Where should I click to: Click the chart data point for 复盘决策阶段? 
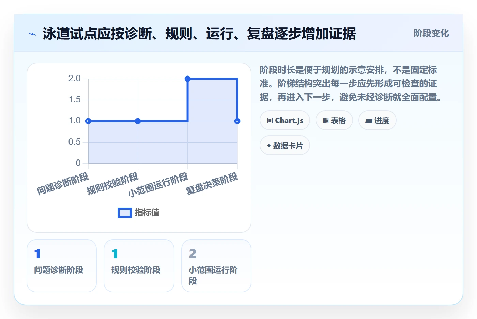click(x=237, y=121)
